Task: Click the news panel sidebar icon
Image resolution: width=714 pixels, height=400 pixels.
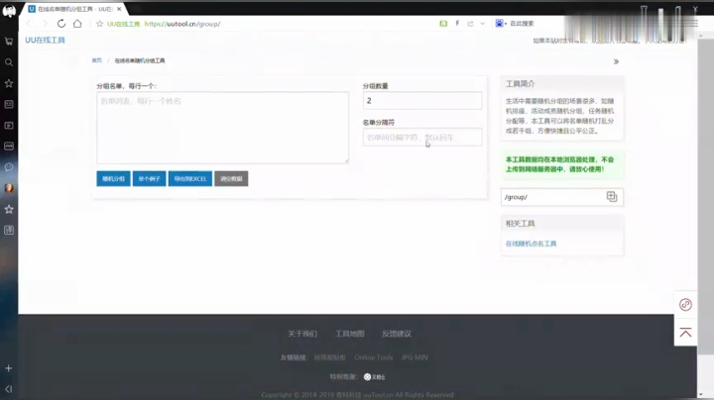Action: [x=9, y=104]
